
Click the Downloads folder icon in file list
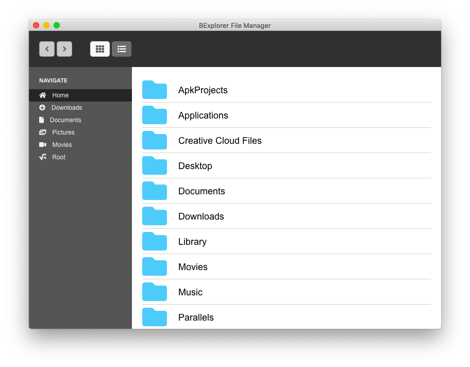pos(155,216)
